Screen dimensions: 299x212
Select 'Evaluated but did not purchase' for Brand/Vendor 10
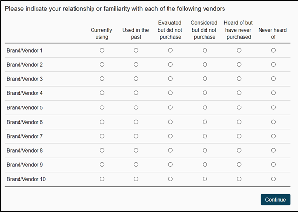pos(170,179)
